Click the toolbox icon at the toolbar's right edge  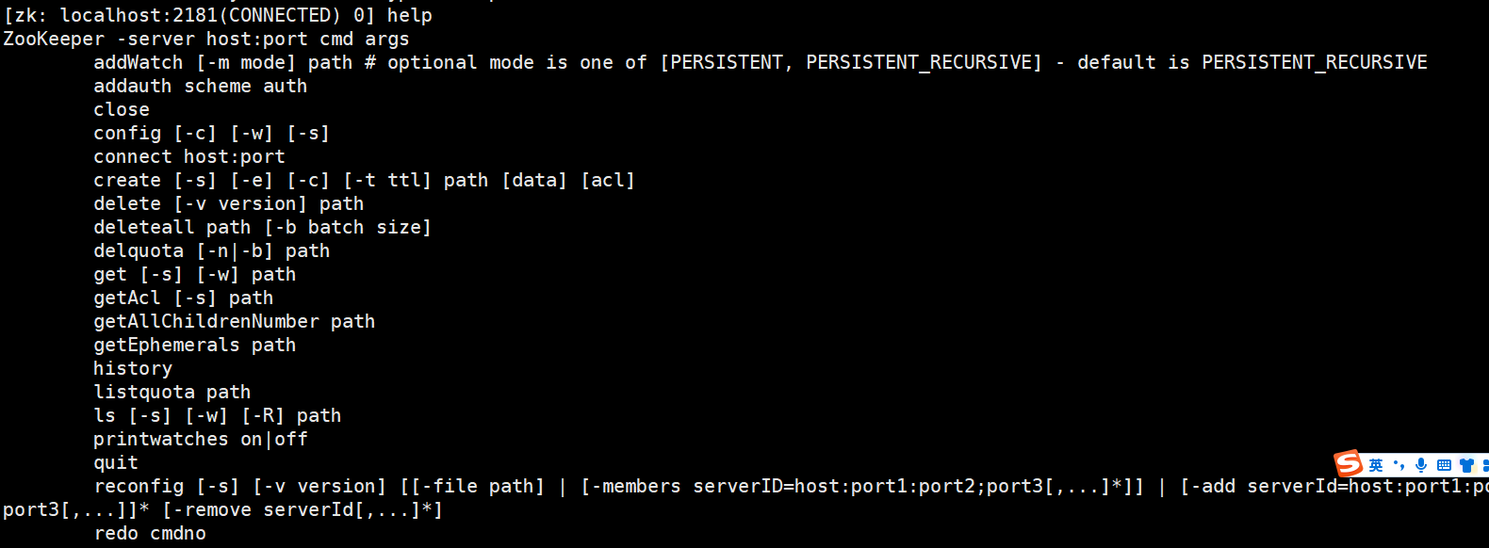[x=1484, y=465]
